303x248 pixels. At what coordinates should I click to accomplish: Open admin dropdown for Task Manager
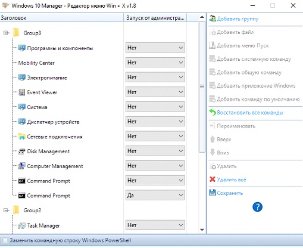tap(155, 225)
